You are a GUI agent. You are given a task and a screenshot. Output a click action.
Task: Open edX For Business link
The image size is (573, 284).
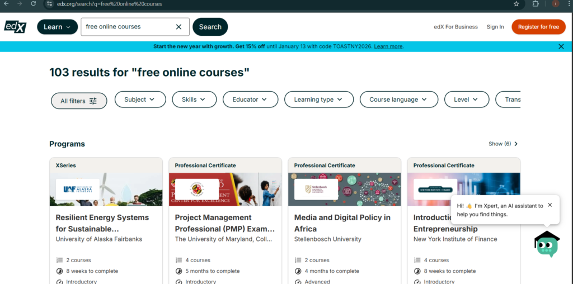455,27
